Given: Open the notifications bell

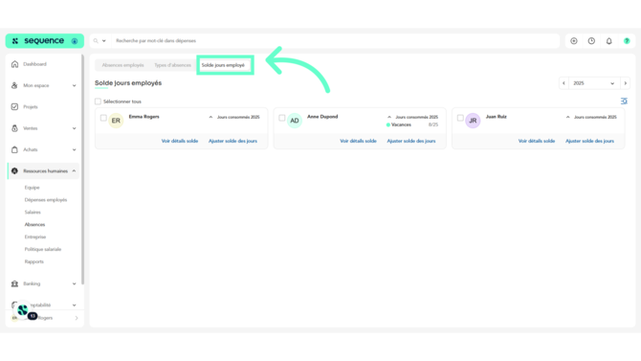Looking at the screenshot, I should (x=608, y=41).
